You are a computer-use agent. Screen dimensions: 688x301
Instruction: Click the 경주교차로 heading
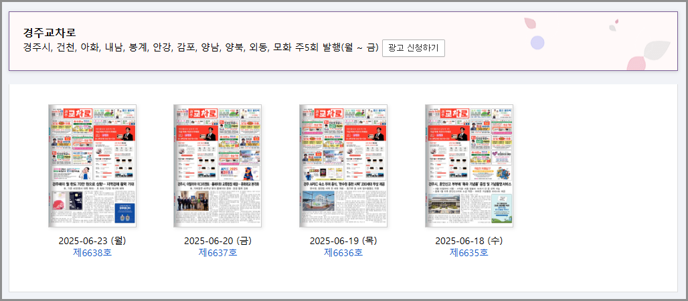coord(50,33)
